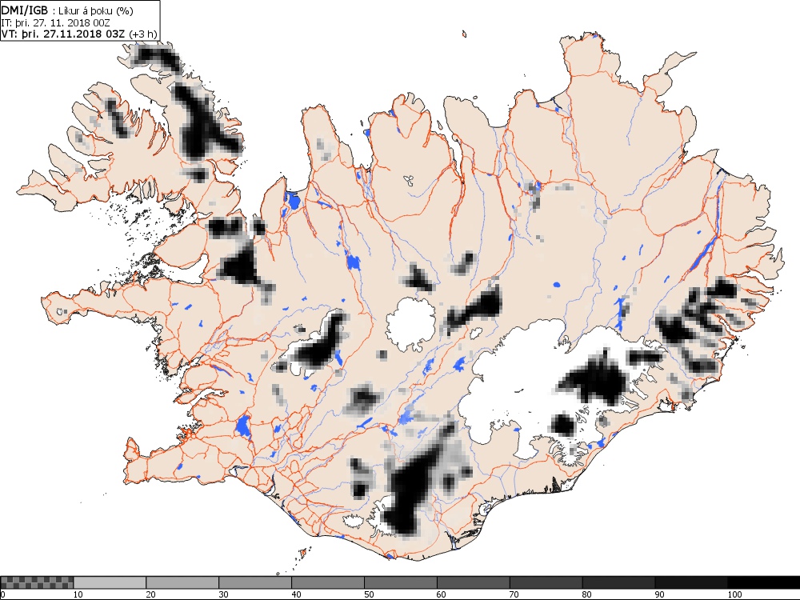This screenshot has width=800, height=600.
Task: Click the legend label '0'
Action: pyautogui.click(x=2, y=594)
